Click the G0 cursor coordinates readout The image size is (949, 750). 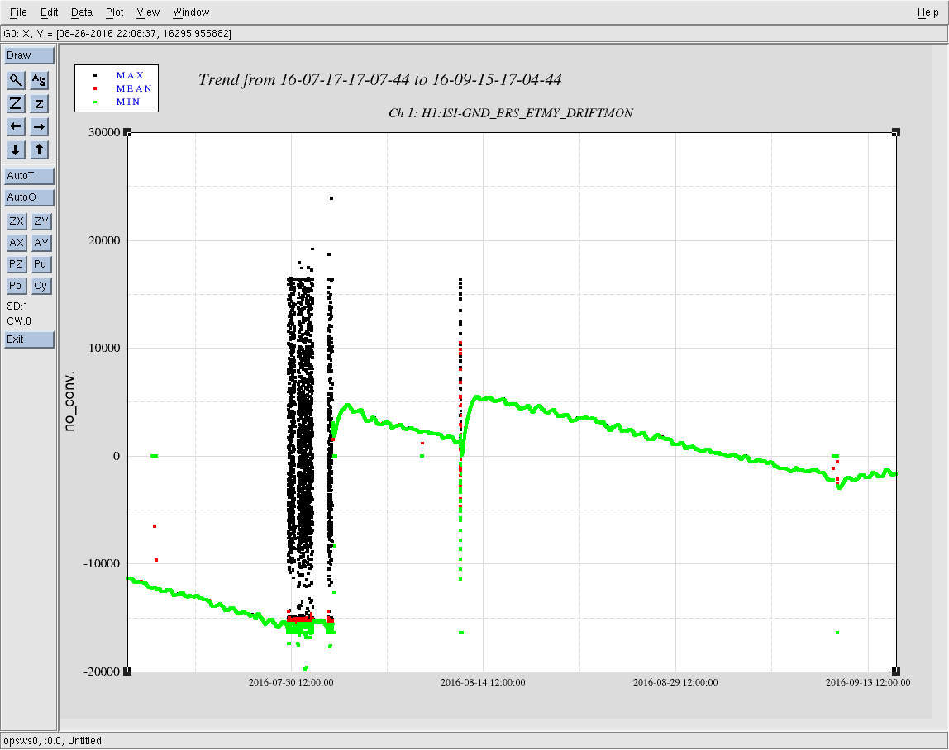pyautogui.click(x=117, y=34)
